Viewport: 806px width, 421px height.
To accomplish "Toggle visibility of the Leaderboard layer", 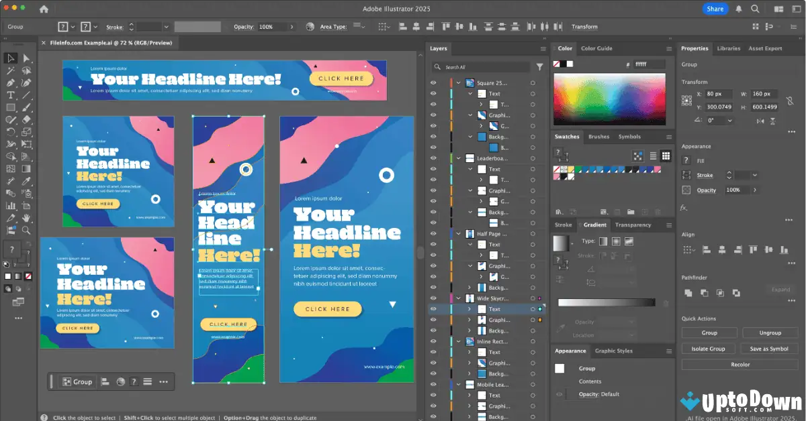I will tap(433, 158).
